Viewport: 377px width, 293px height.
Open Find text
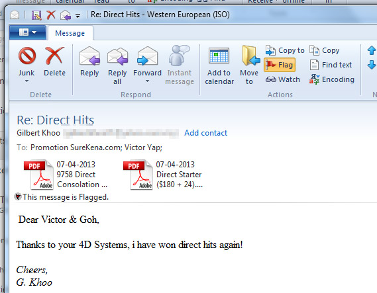331,65
